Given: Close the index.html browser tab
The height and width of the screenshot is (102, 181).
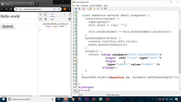Looking at the screenshot, I should 31,4.
